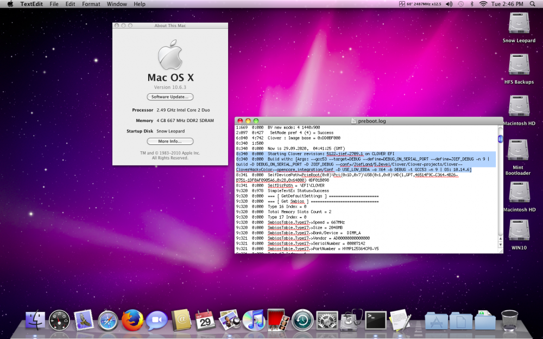Open the Apple menu

[x=10, y=4]
